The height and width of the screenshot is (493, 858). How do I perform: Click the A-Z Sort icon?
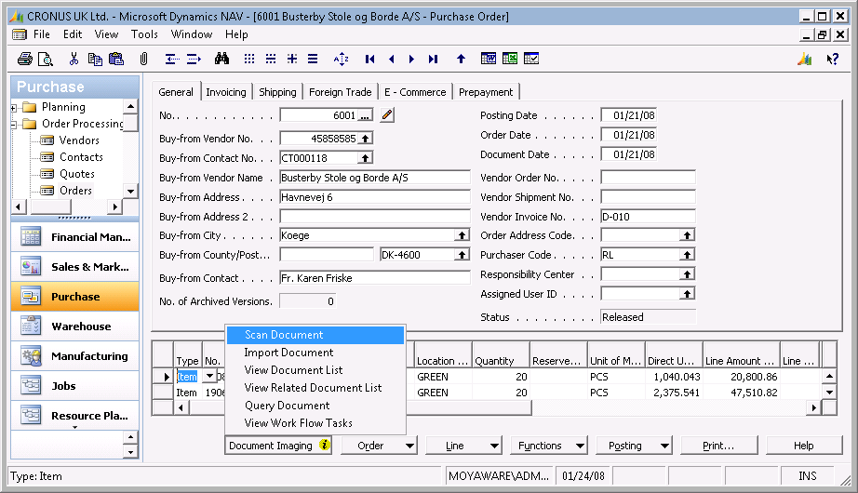click(341, 59)
